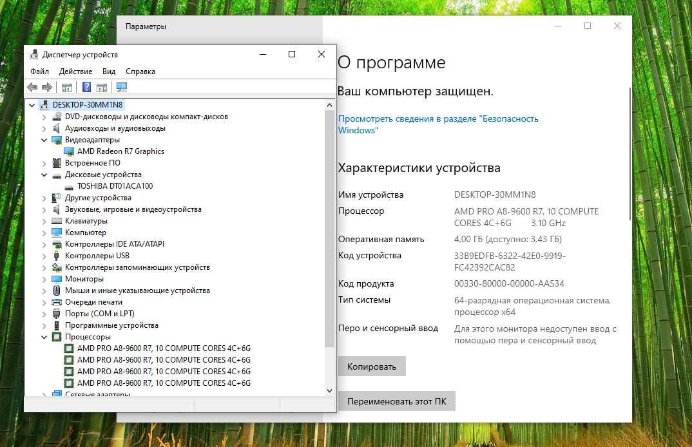Click the printer icon beside Очереди печати
The height and width of the screenshot is (447, 692).
(x=57, y=302)
